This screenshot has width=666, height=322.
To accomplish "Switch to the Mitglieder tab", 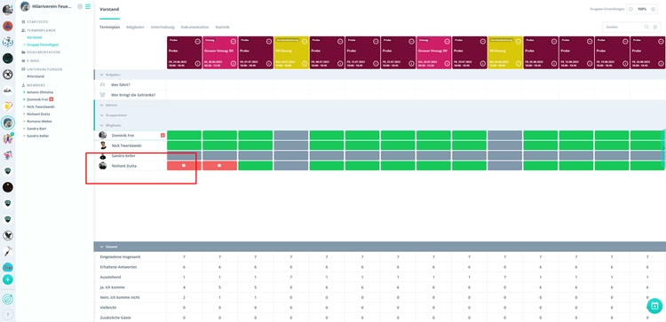I will tap(135, 27).
